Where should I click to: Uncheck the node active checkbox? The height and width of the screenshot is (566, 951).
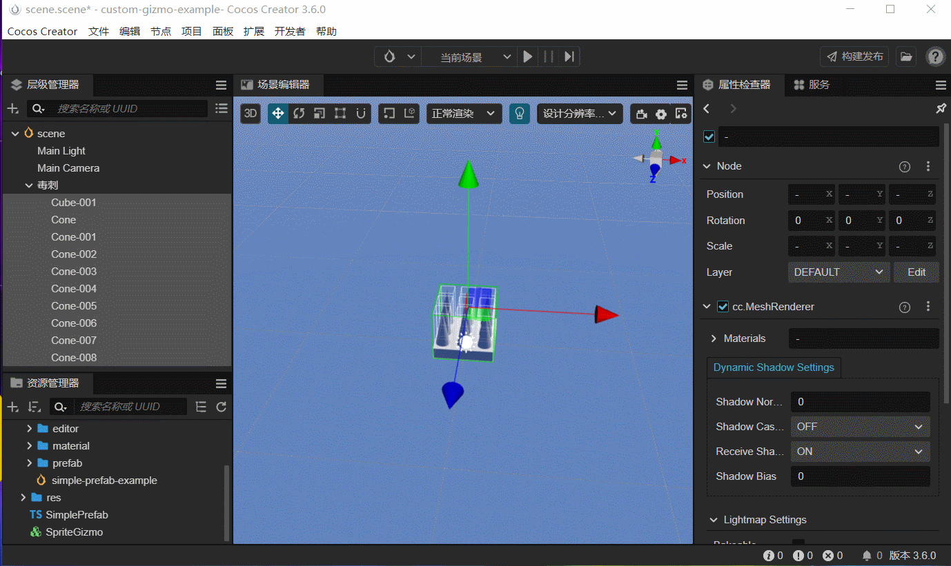point(709,137)
